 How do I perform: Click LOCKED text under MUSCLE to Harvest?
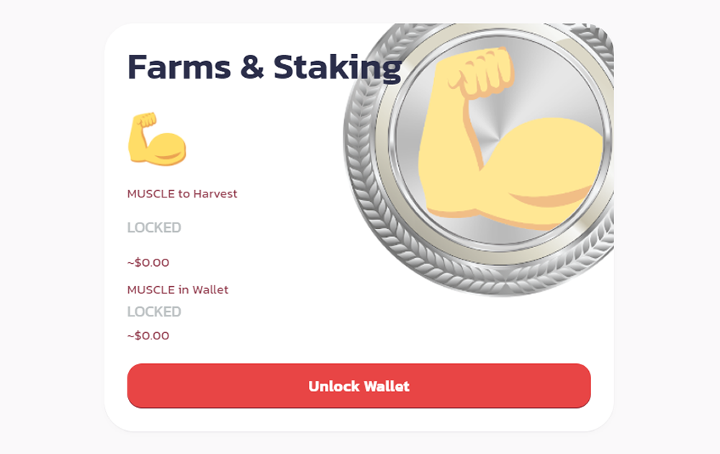pyautogui.click(x=154, y=228)
